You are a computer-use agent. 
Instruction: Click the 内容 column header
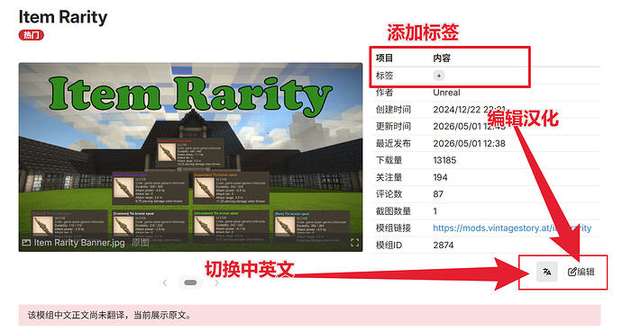point(442,58)
